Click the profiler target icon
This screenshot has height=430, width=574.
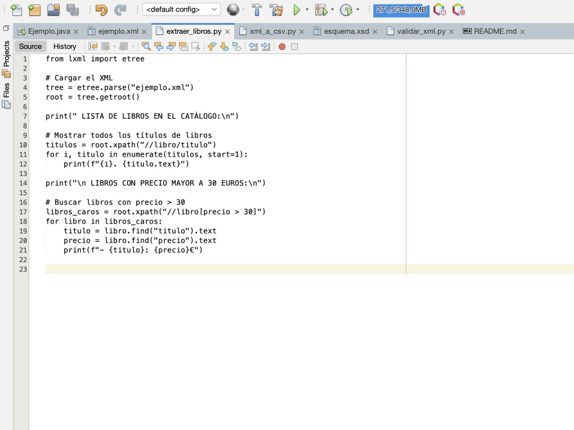[x=458, y=10]
